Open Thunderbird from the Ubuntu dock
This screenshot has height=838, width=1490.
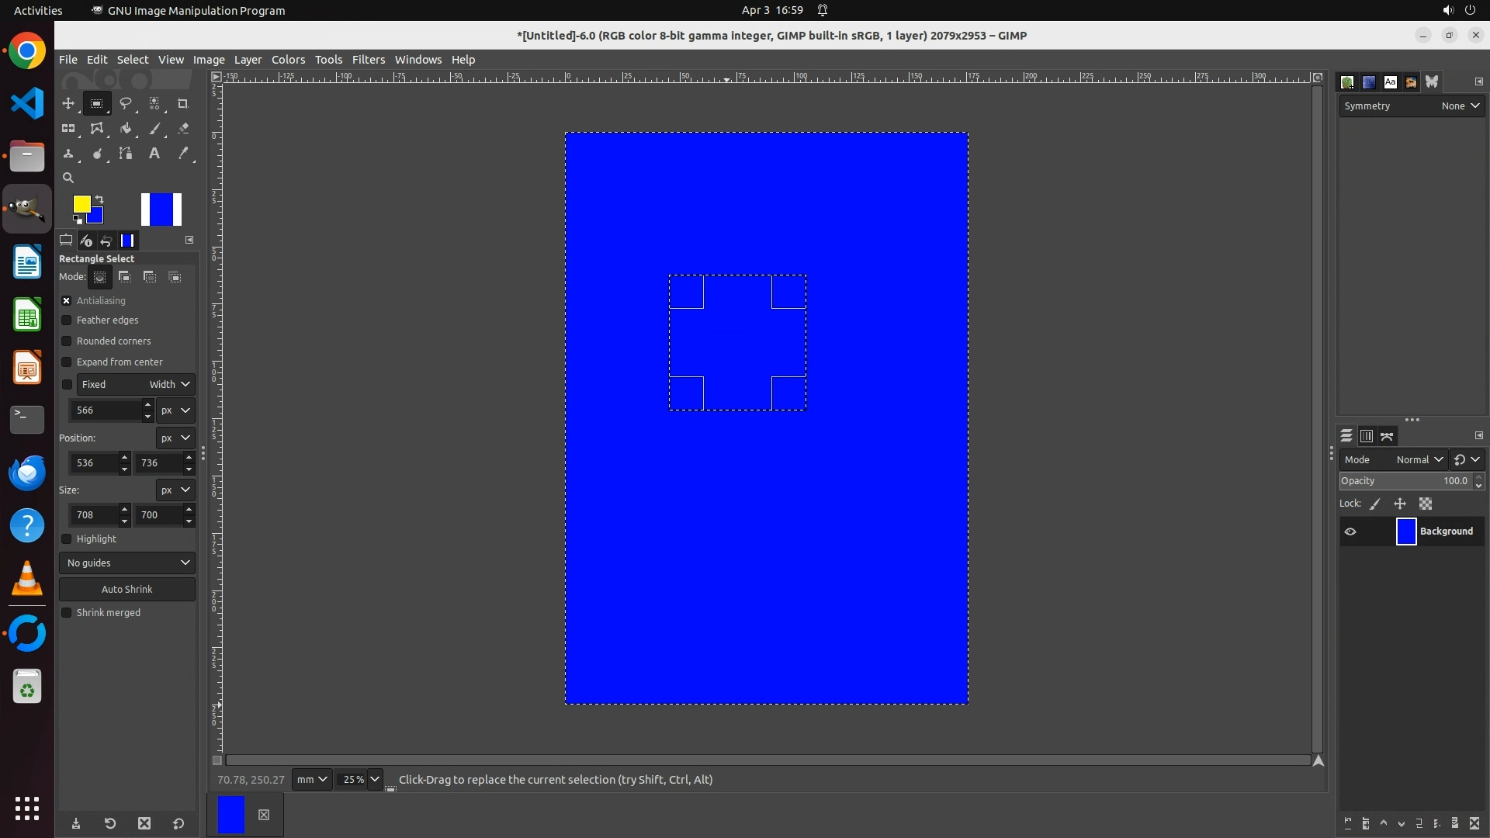(27, 473)
